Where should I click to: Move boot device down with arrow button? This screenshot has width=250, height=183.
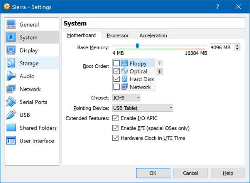tap(160, 72)
